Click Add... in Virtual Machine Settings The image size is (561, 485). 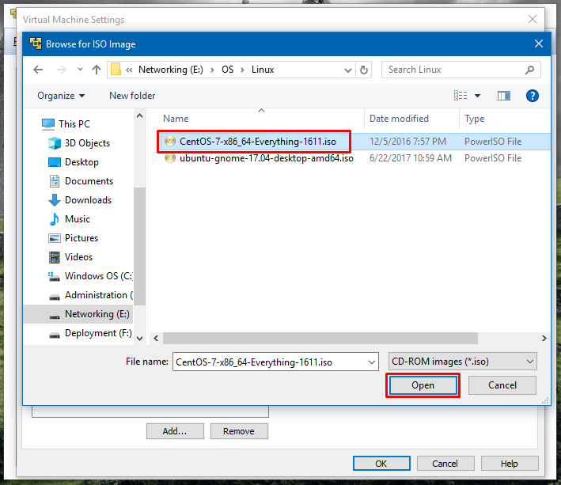(175, 431)
